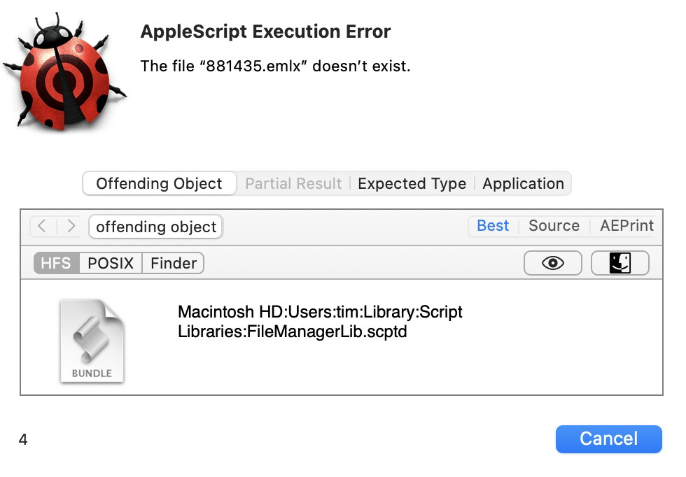686x477 pixels.
Task: Go forward with the right chevron
Action: 71,226
